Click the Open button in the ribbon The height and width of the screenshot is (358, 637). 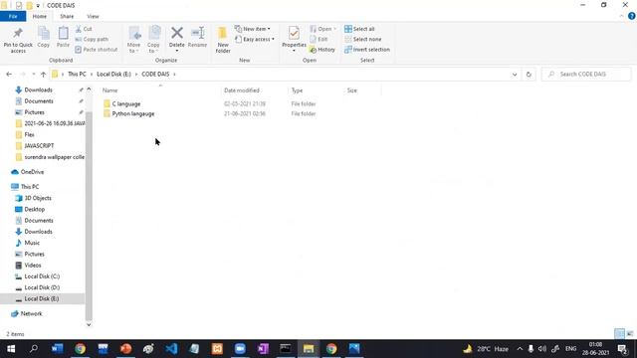[x=322, y=29]
